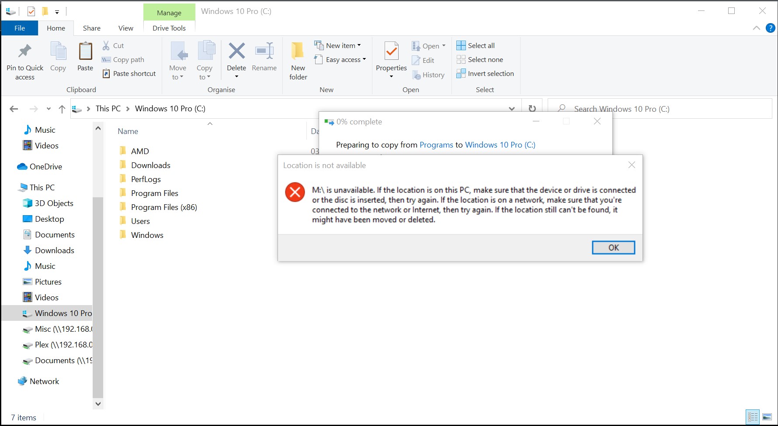Select This PC in navigation pane
Screen dimensions: 778x426
(x=42, y=187)
